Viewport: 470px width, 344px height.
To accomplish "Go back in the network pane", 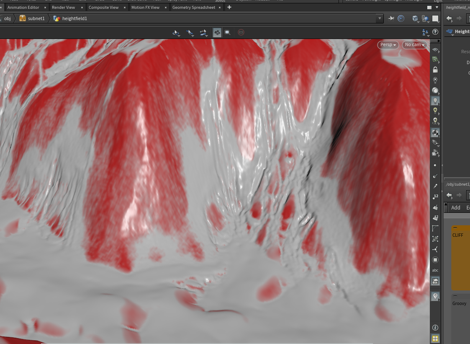I will pos(449,195).
